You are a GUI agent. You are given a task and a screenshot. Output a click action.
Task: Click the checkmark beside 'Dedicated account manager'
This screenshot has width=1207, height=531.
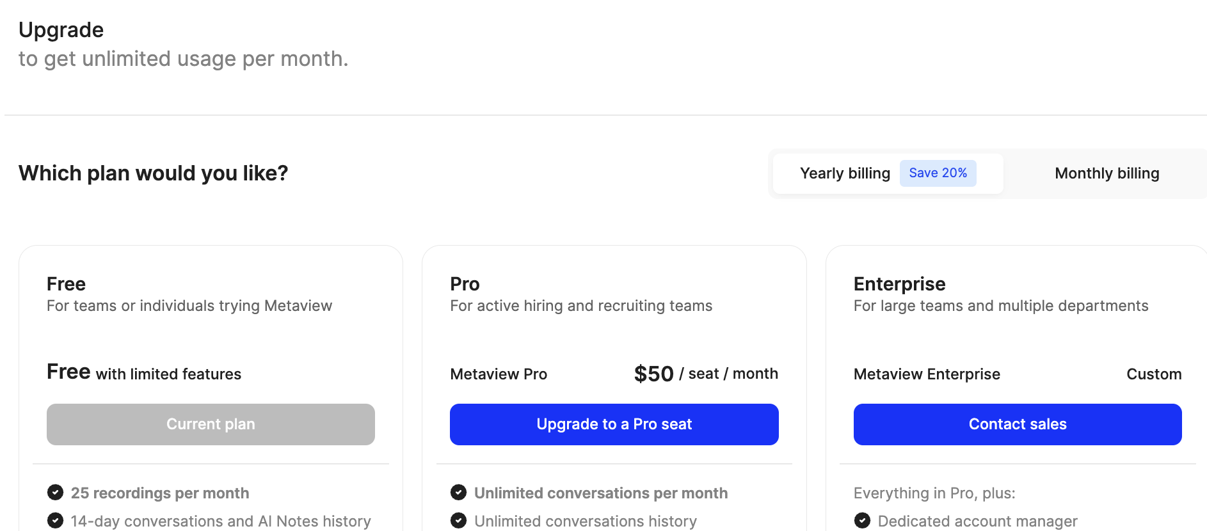[x=863, y=520]
